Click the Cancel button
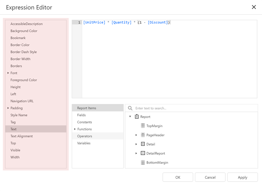This screenshot has width=262, height=191. [x=210, y=177]
